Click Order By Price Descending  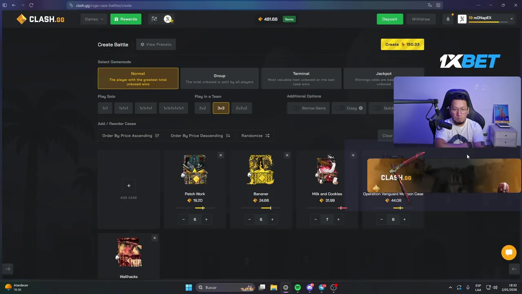pos(200,136)
